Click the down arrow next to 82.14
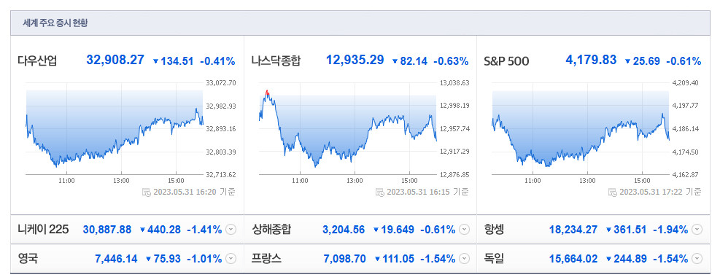The width and height of the screenshot is (720, 280). (x=395, y=61)
